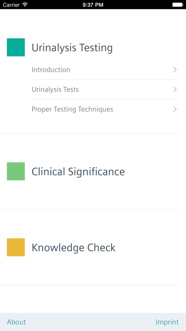Viewport: 186px width, 331px height.
Task: Click the empty footer bar between About and Imprint
Action: pos(91,322)
